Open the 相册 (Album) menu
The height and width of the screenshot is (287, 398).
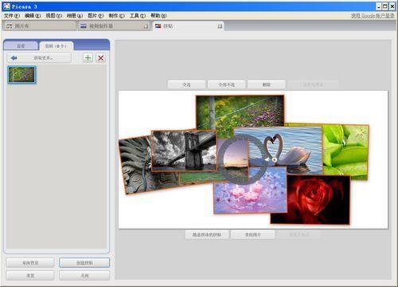[x=75, y=16]
